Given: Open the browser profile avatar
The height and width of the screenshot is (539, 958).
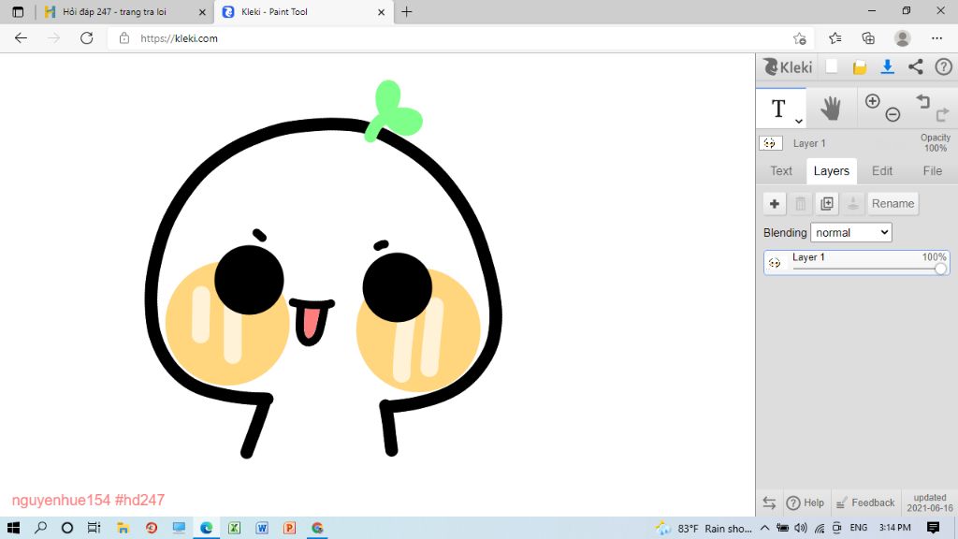Looking at the screenshot, I should coord(903,37).
